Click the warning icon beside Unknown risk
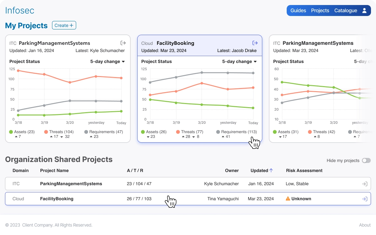 (x=288, y=199)
